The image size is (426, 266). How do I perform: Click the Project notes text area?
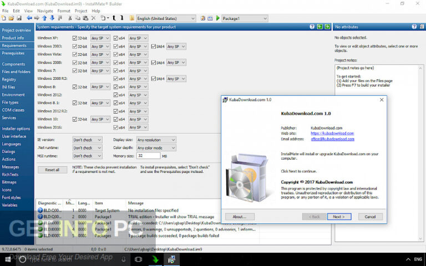379,153
